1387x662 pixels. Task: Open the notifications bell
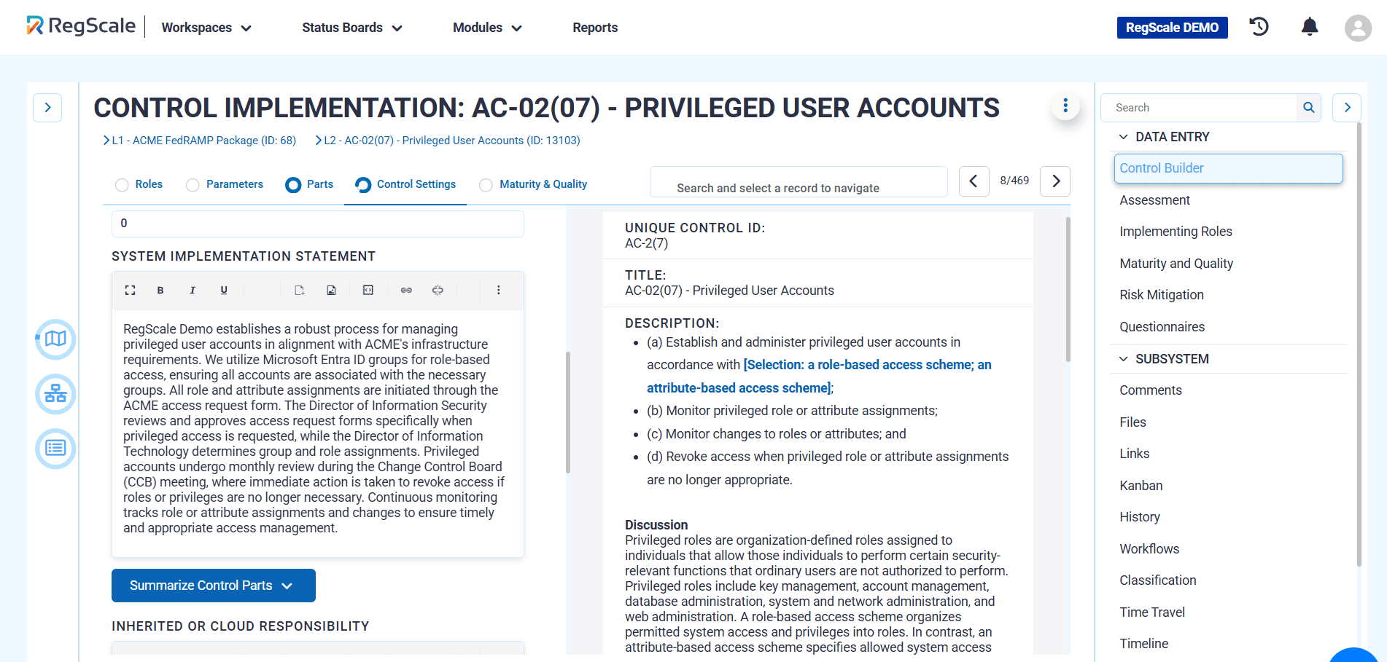tap(1310, 28)
